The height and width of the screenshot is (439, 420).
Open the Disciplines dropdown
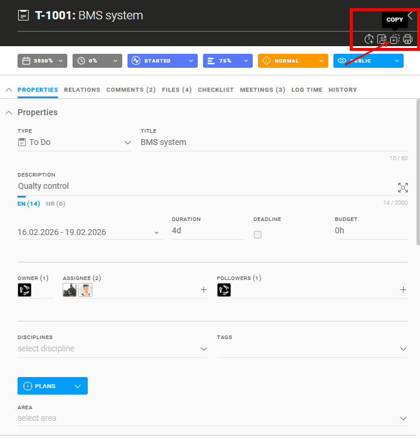pos(113,349)
